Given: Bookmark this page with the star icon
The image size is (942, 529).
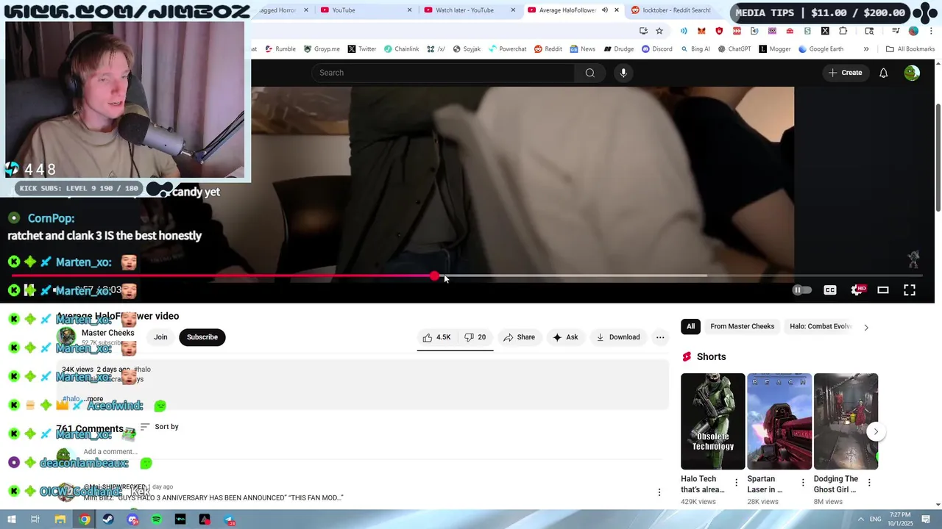Looking at the screenshot, I should (659, 31).
